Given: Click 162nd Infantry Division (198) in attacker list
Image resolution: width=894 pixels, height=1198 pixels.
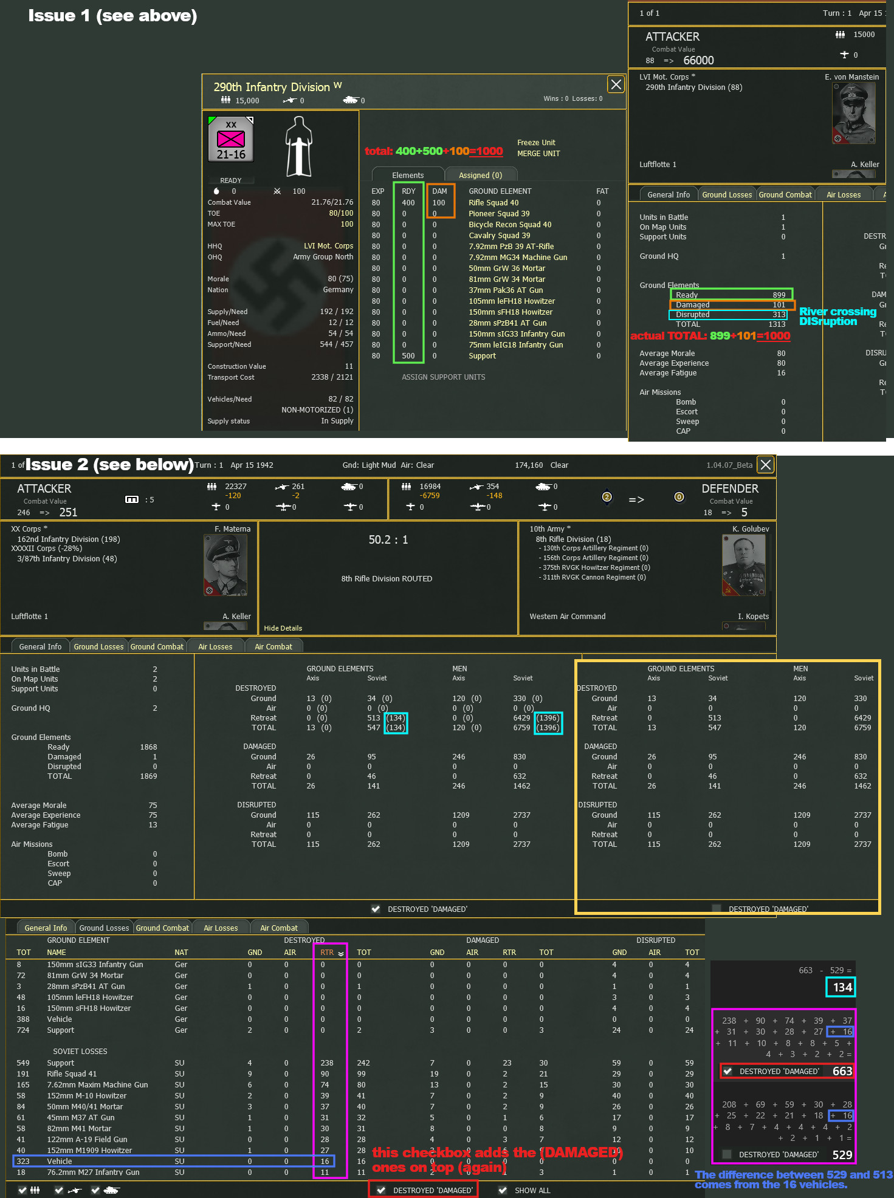Looking at the screenshot, I should [69, 539].
